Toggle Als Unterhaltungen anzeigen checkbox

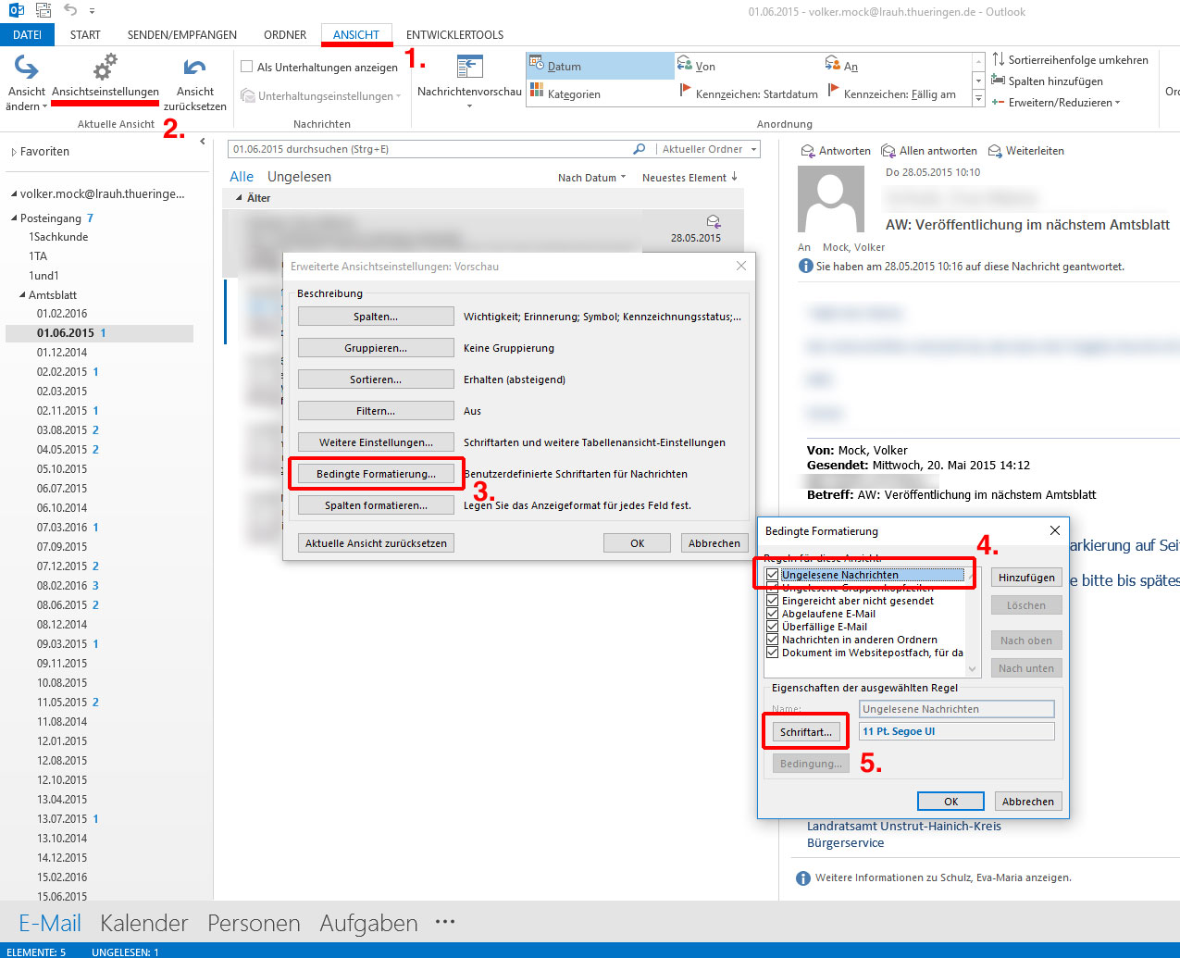pos(247,67)
